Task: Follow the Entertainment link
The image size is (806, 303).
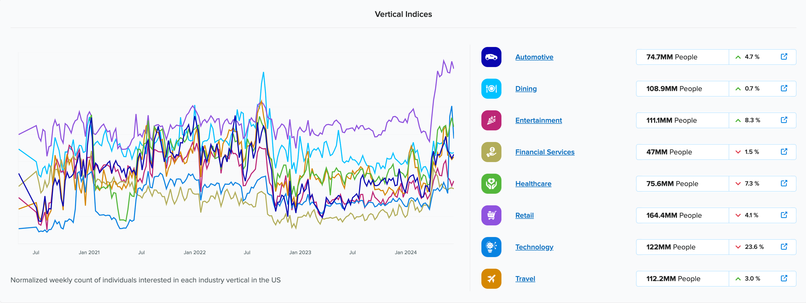Action: pos(538,120)
